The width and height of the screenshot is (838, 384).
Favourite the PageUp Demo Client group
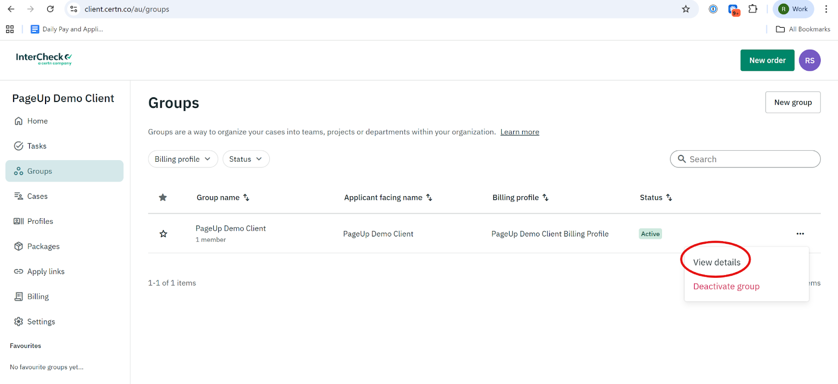(x=163, y=234)
